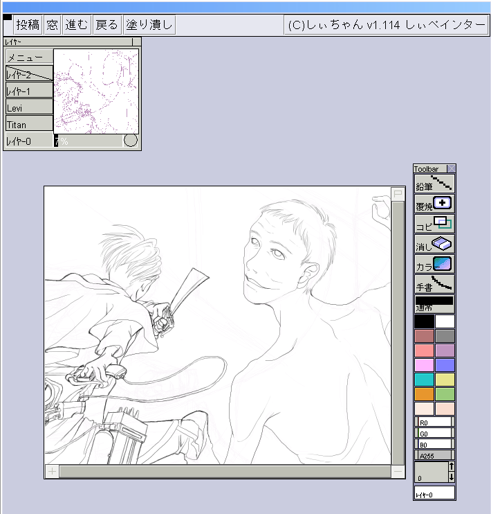Pick the cyan color swatch
This screenshot has height=514, width=491.
[x=424, y=380]
